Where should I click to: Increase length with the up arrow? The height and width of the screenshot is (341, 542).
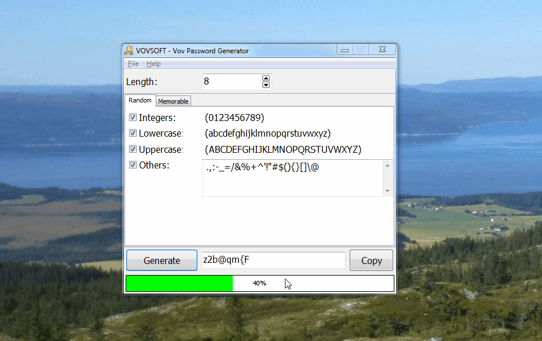coord(266,78)
